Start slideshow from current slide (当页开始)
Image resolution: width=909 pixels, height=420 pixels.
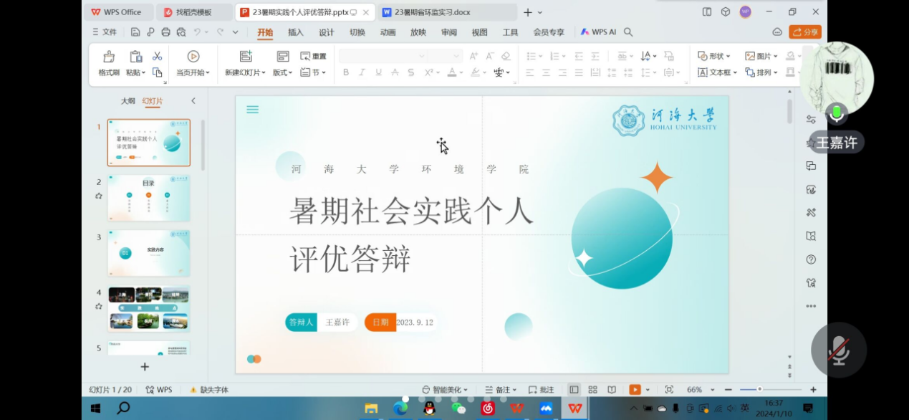pyautogui.click(x=193, y=57)
